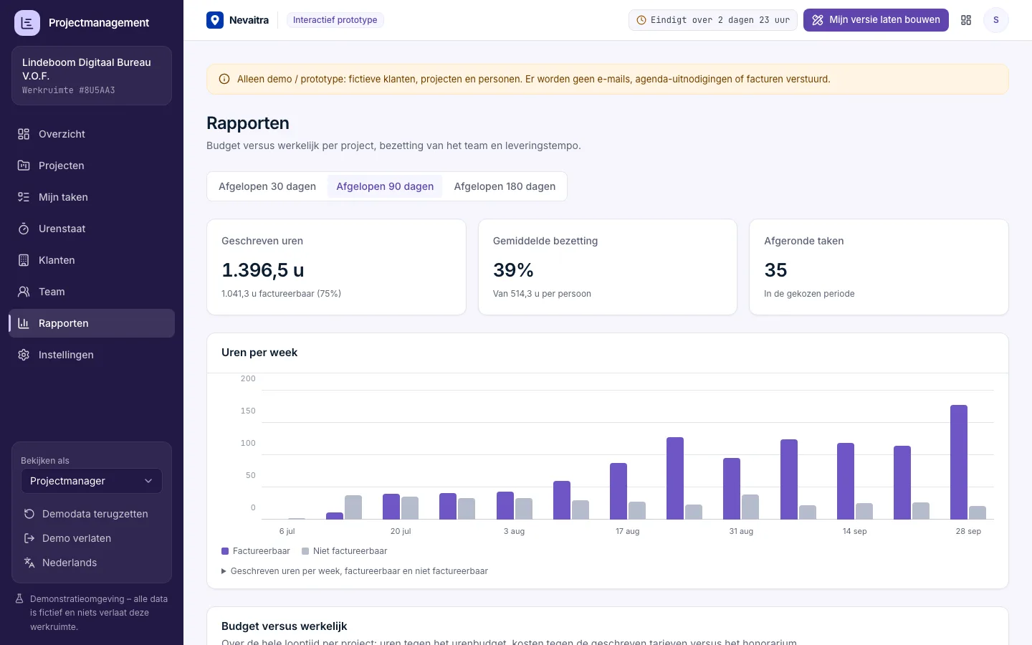The image size is (1032, 645).
Task: Click the apps grid icon in header
Action: [x=966, y=20]
